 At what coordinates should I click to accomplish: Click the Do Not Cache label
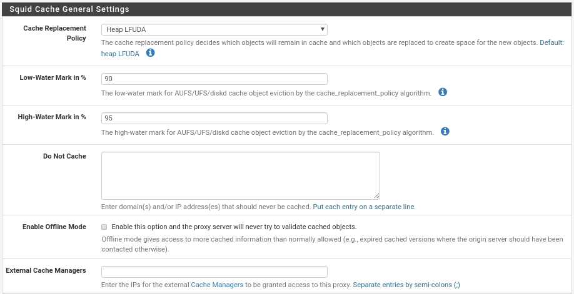[x=64, y=156]
